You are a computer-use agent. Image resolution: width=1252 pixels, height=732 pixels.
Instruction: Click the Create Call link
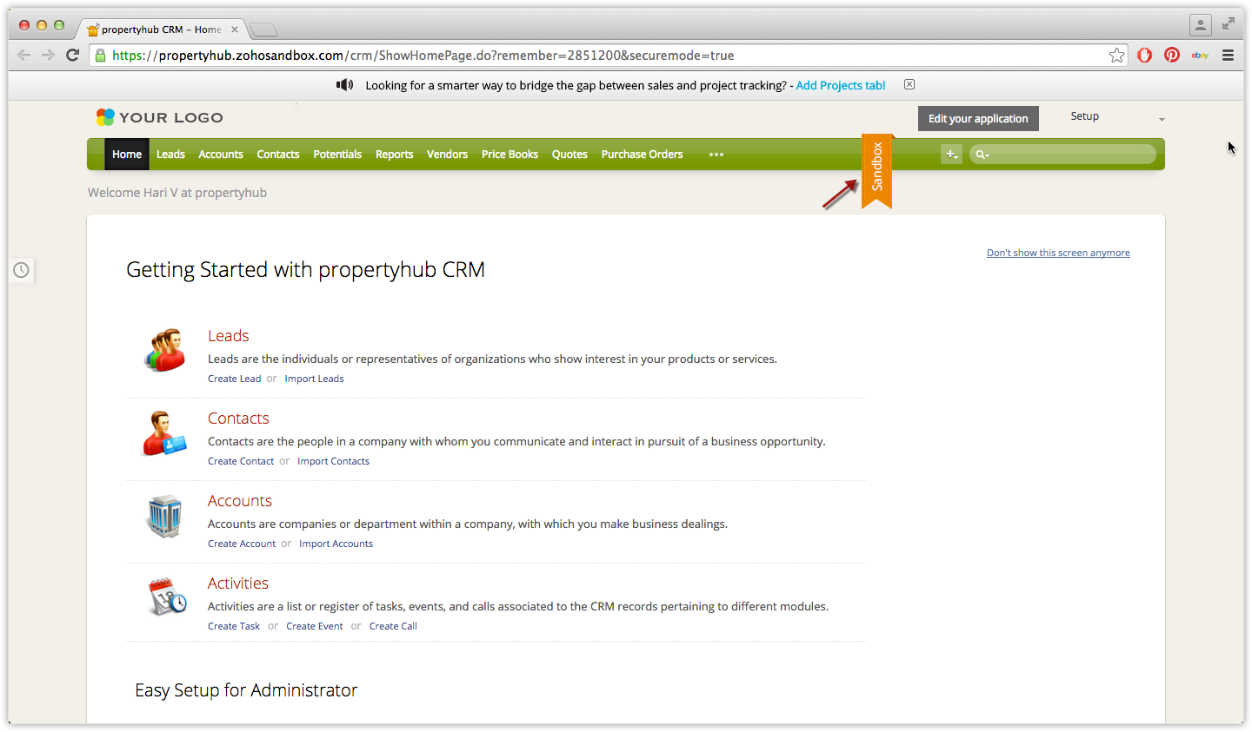(x=393, y=626)
